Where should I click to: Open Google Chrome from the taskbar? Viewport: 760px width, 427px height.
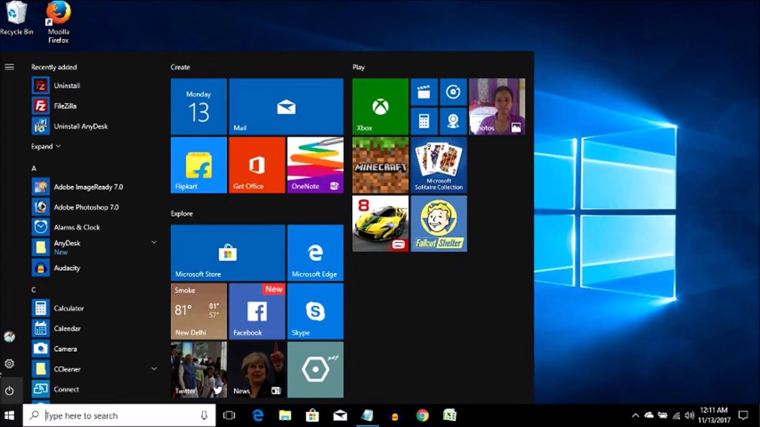pos(422,416)
